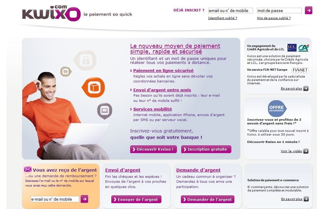Click the shopping cart icon

[x=66, y=71]
